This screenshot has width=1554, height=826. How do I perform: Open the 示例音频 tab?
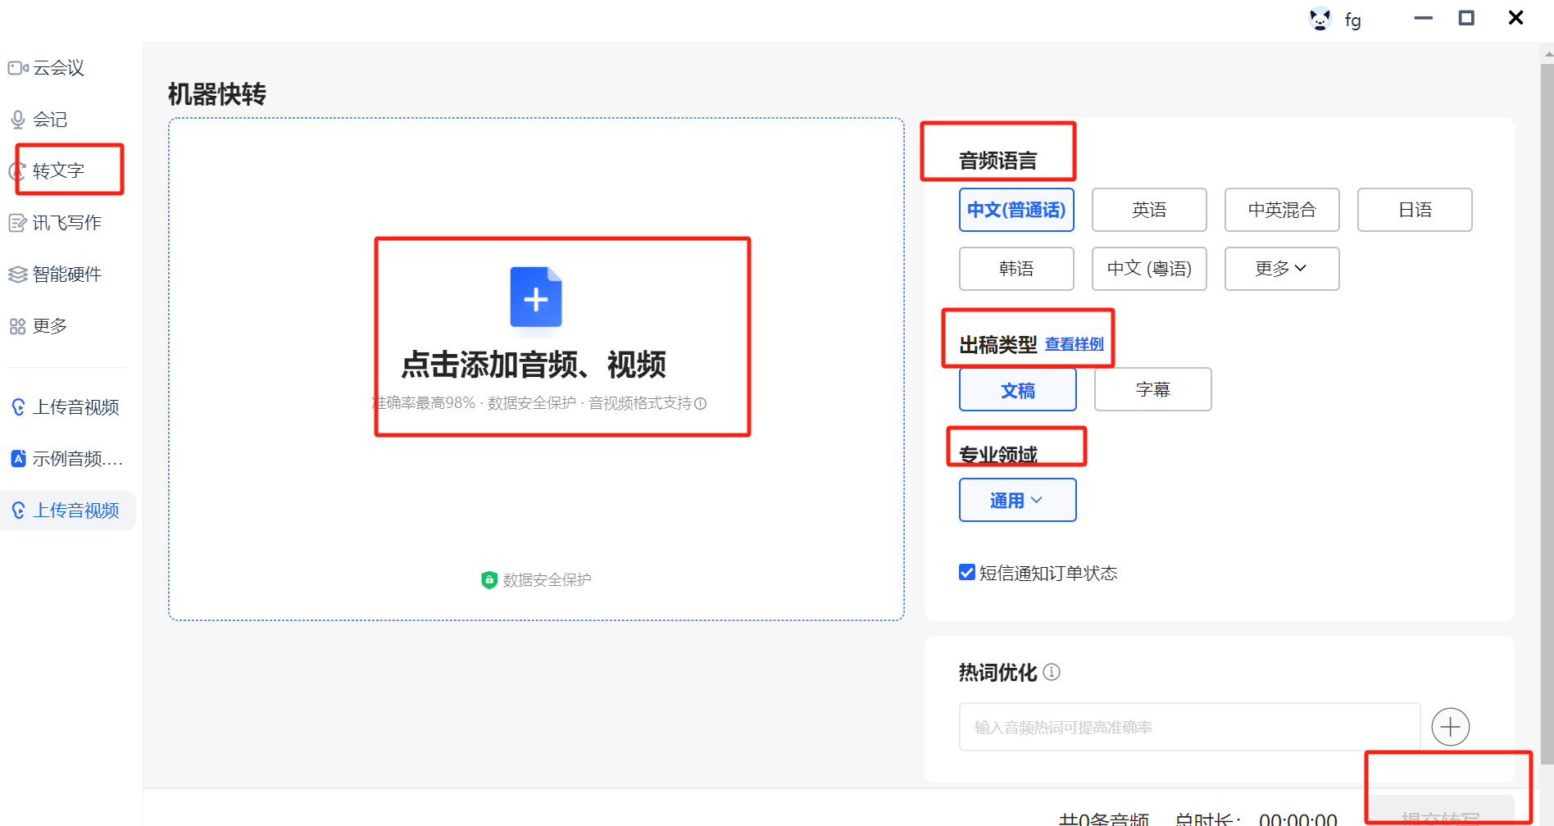click(67, 459)
